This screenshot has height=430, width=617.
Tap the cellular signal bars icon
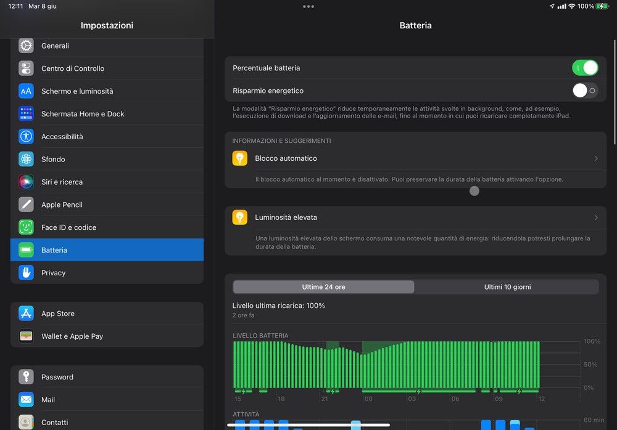(x=562, y=6)
